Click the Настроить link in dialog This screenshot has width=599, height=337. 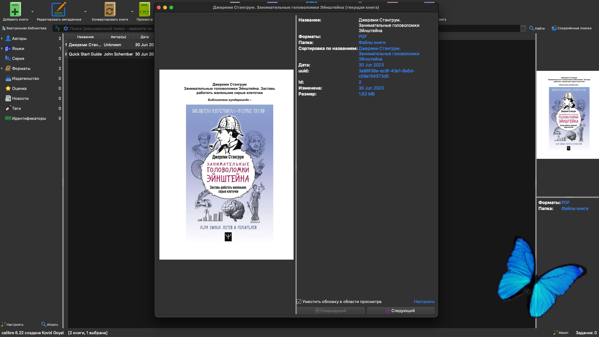[x=424, y=301]
